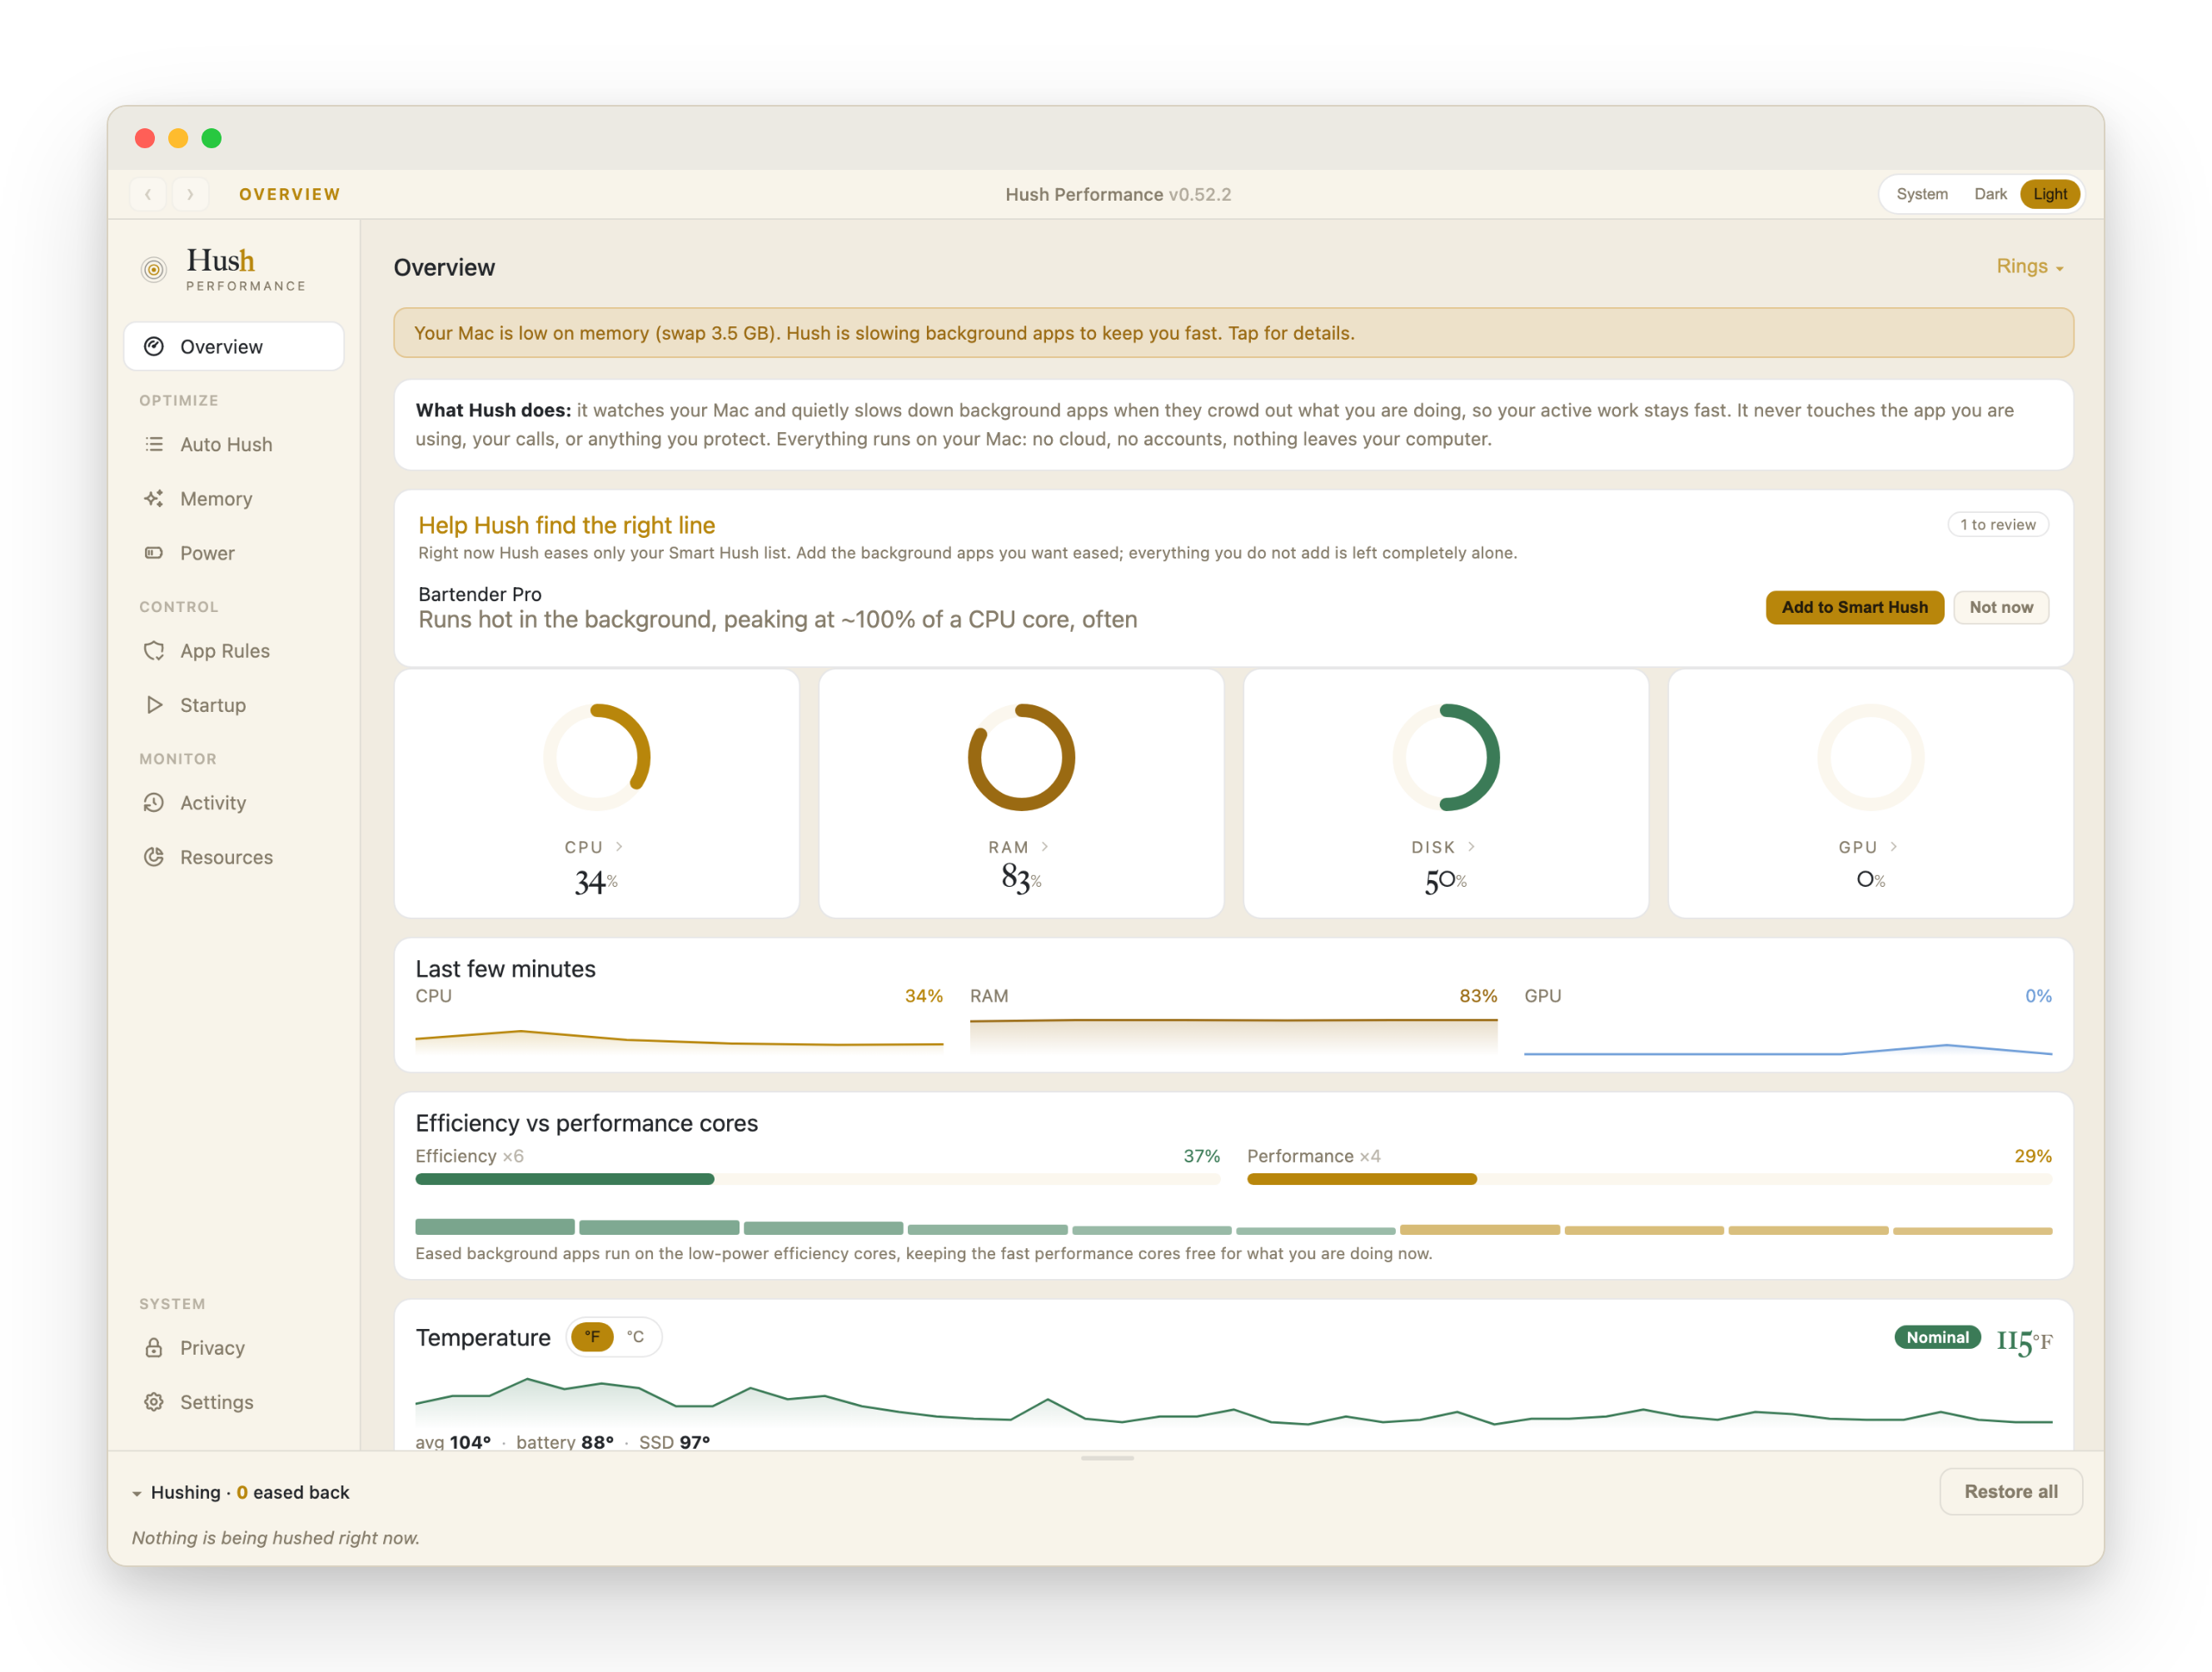Select the Light appearance option
The width and height of the screenshot is (2212, 1672).
coord(2049,194)
